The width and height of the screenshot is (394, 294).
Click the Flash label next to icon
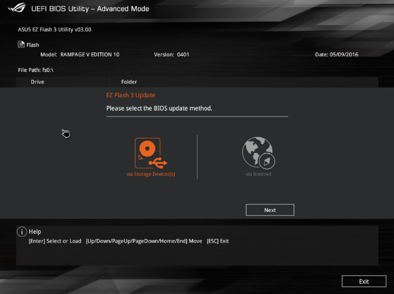[x=33, y=45]
